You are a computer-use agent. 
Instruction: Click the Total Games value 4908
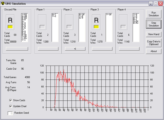pos(27,77)
